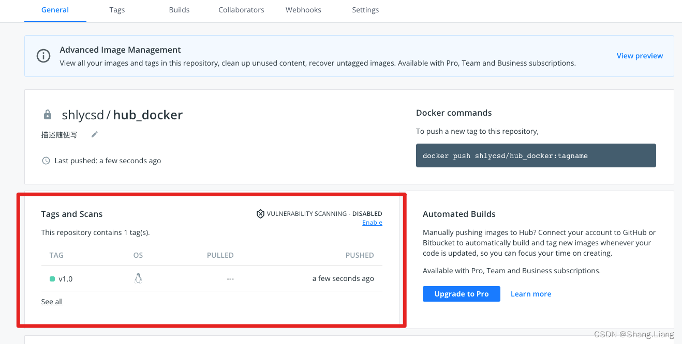Open the v1.0 tag

pos(65,279)
